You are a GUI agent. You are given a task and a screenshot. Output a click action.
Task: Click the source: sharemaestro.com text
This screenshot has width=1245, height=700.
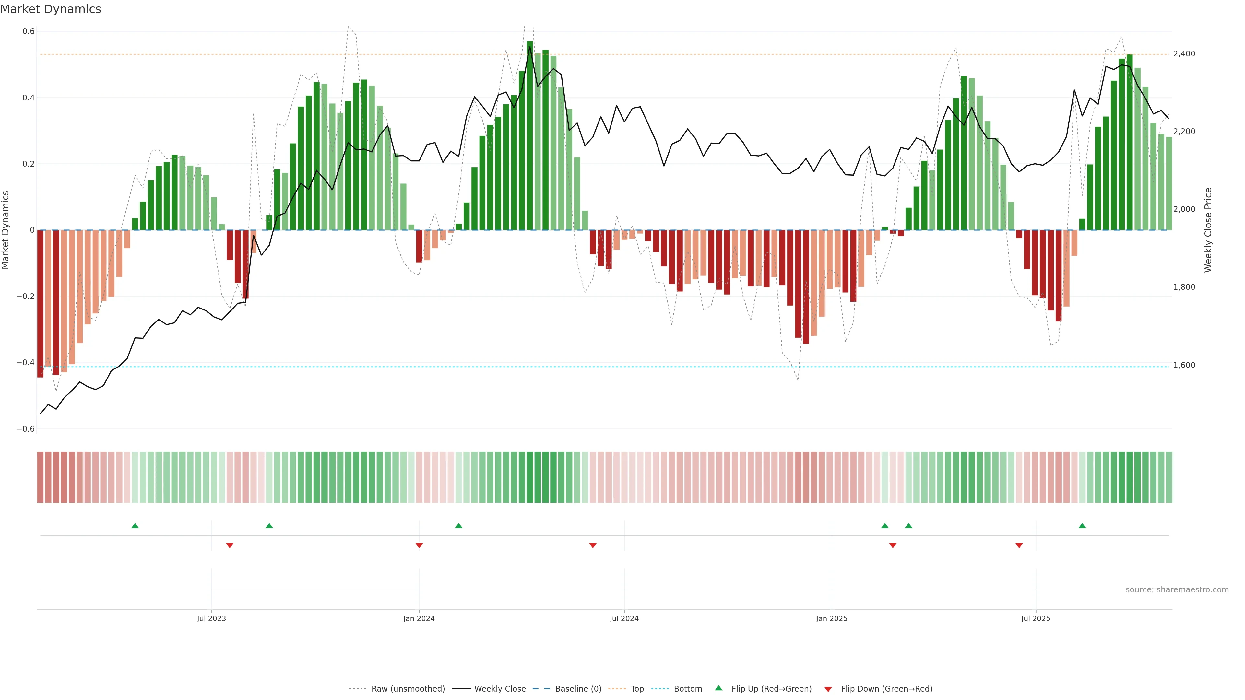pyautogui.click(x=1177, y=590)
